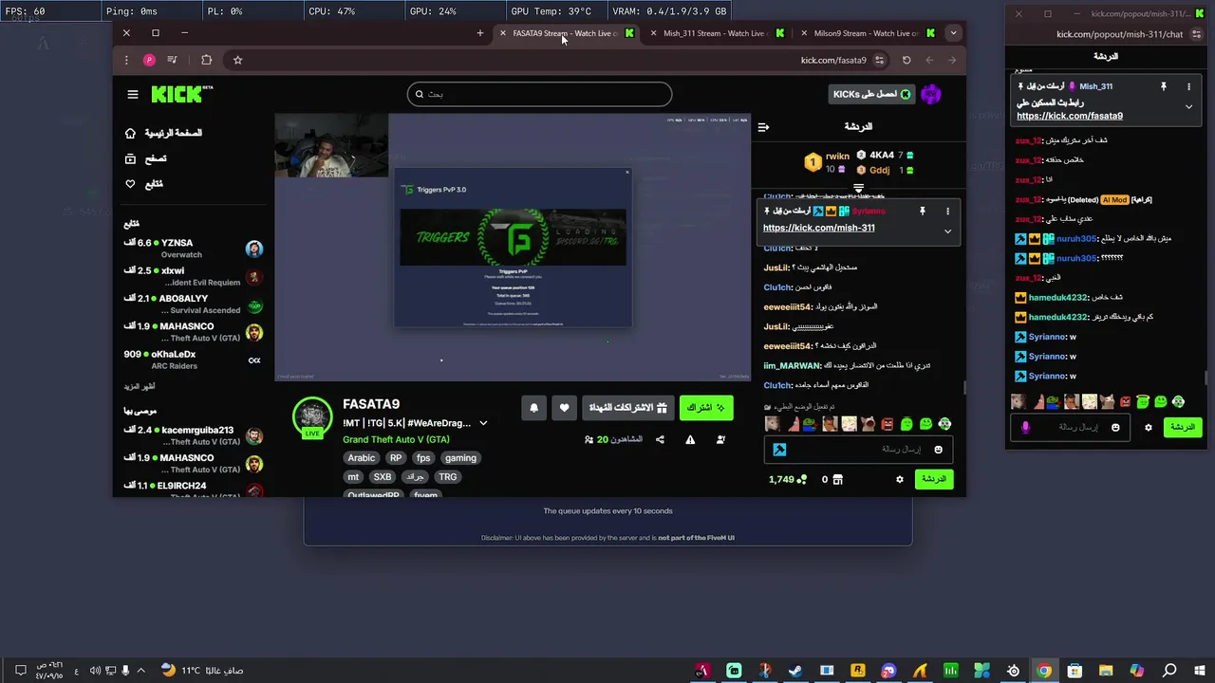The height and width of the screenshot is (683, 1215).
Task: Select the SXB tag
Action: pyautogui.click(x=382, y=477)
